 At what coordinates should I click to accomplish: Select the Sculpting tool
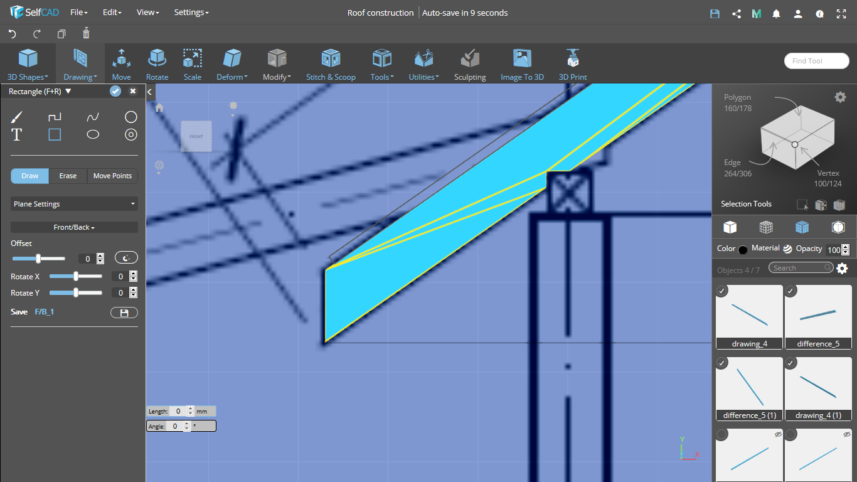click(x=470, y=65)
